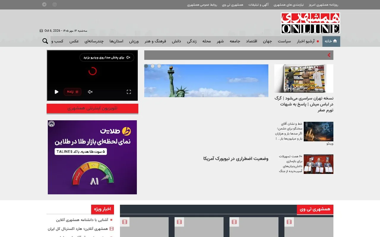Open the Instagram icon in top bar
The height and width of the screenshot is (237, 380).
tap(55, 4)
